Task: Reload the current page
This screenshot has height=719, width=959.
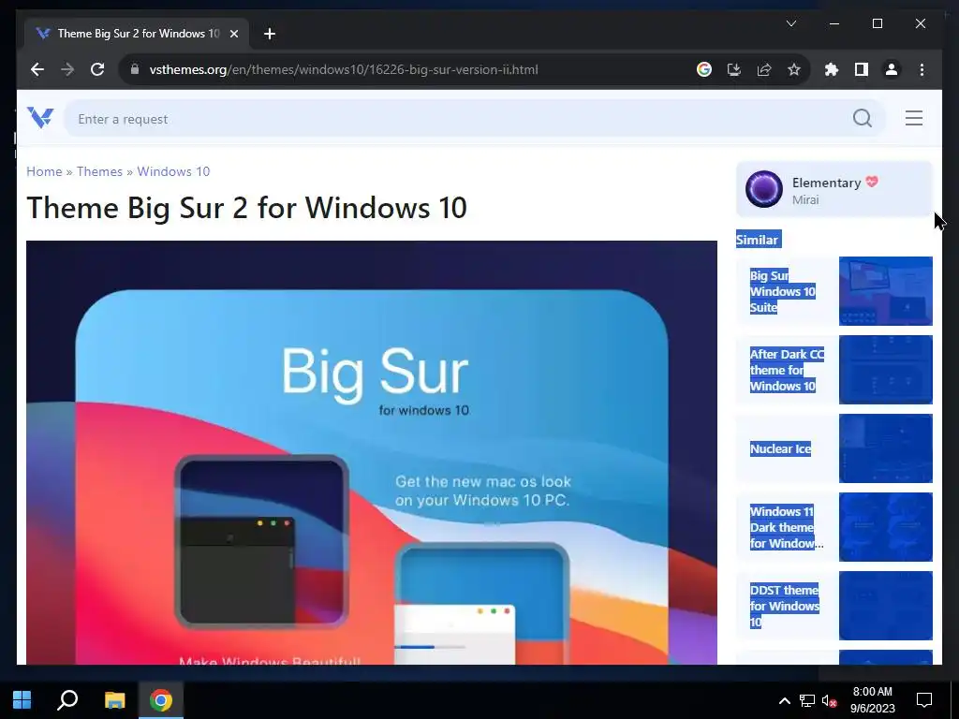Action: click(97, 69)
